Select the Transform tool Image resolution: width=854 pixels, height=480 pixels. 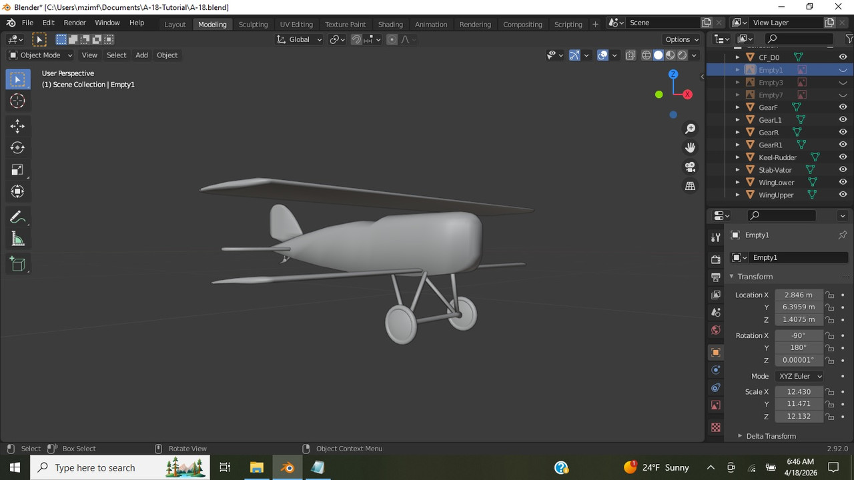[18, 191]
